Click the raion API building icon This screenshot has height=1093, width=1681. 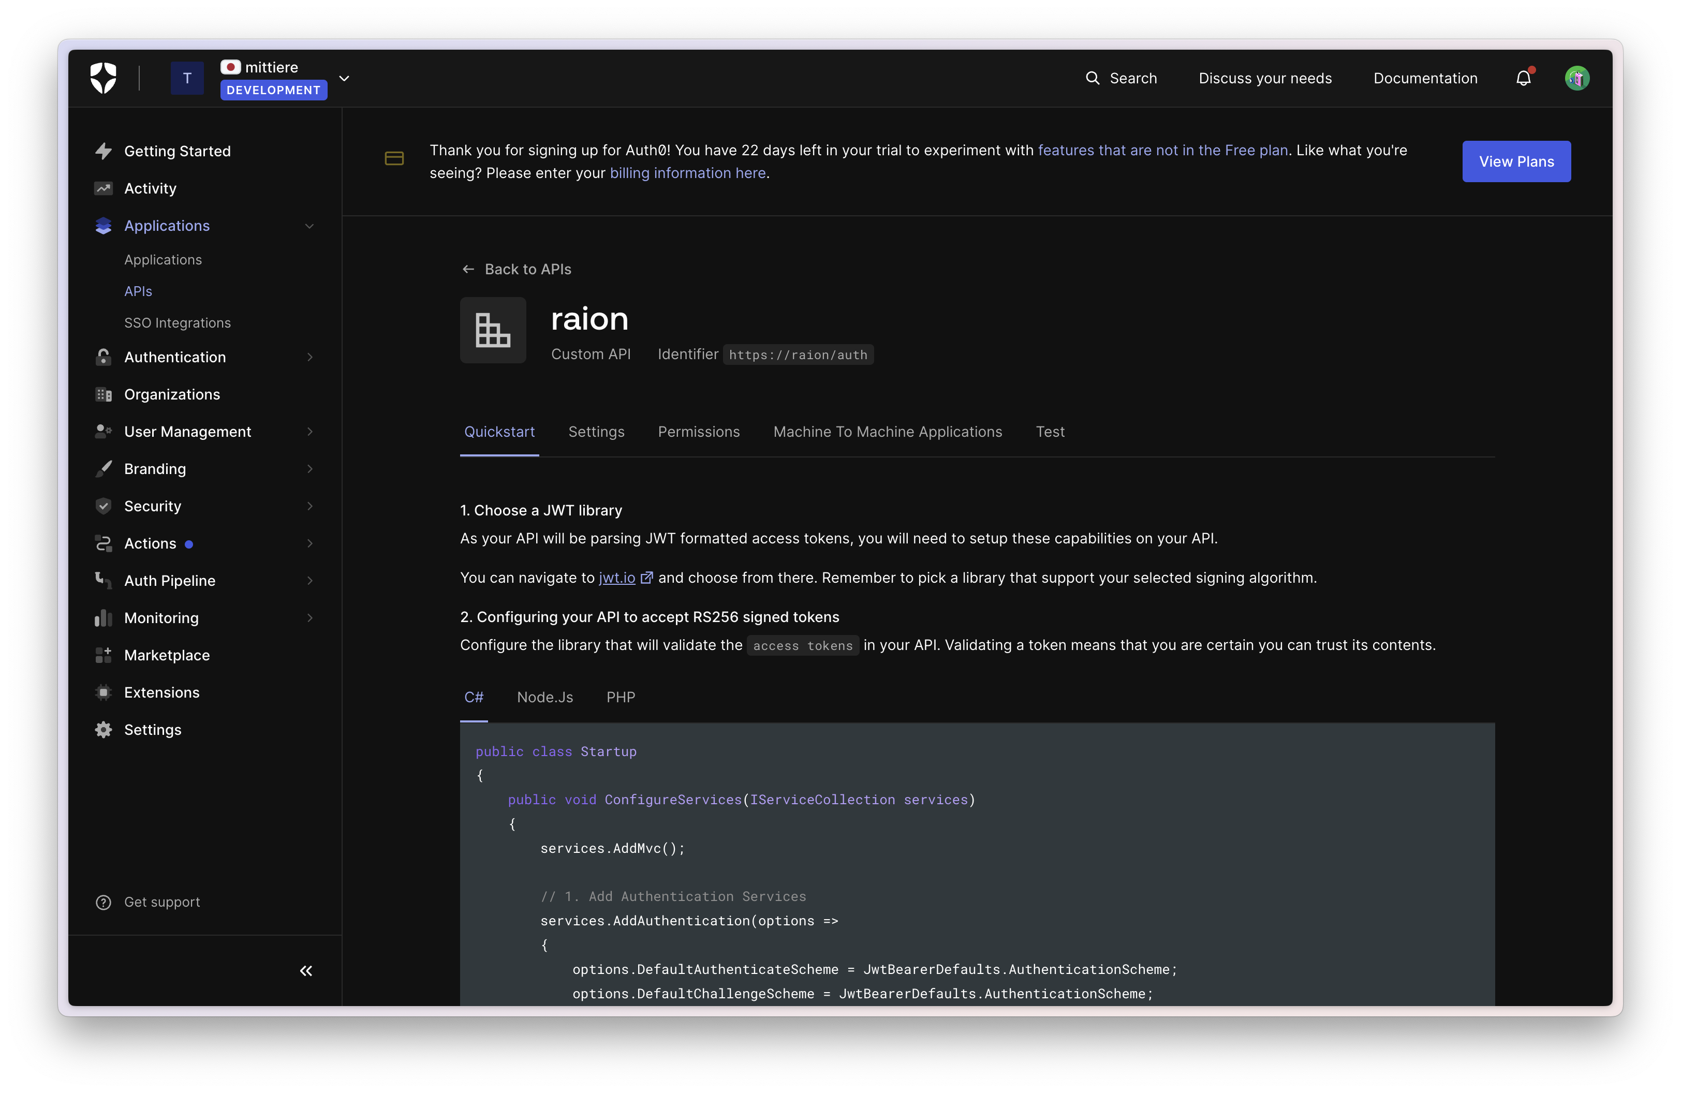click(x=493, y=330)
